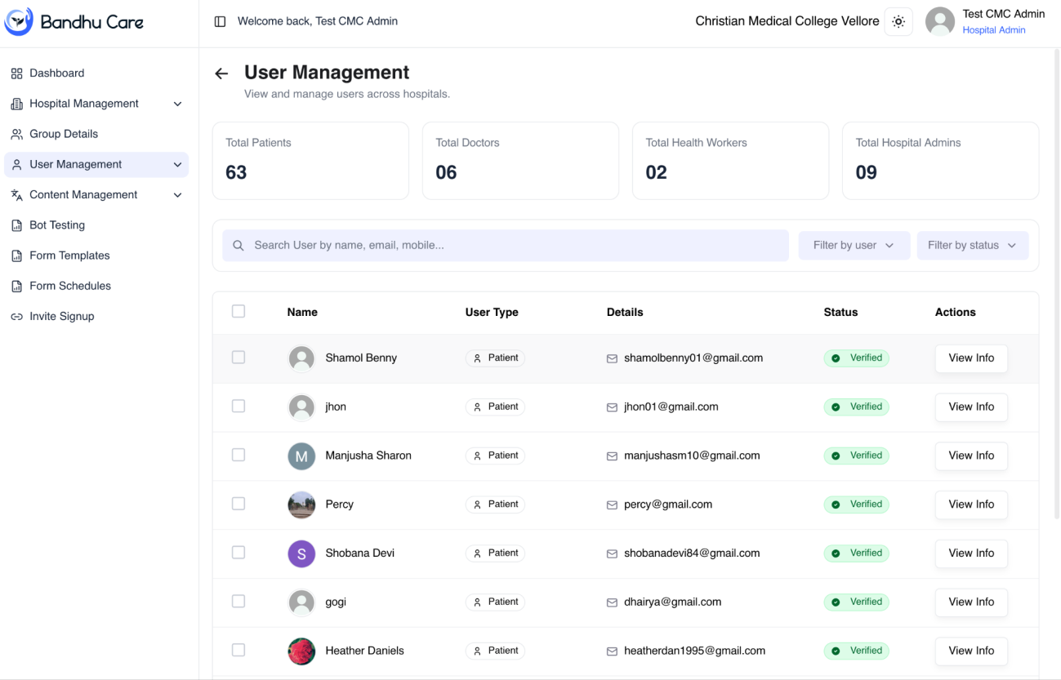Click the Bandhu Care logo icon
Image resolution: width=1061 pixels, height=680 pixels.
tap(19, 21)
